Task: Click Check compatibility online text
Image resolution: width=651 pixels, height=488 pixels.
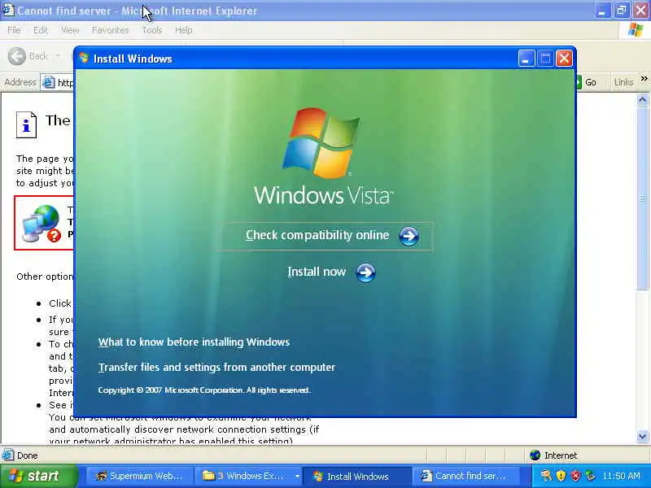Action: [317, 235]
